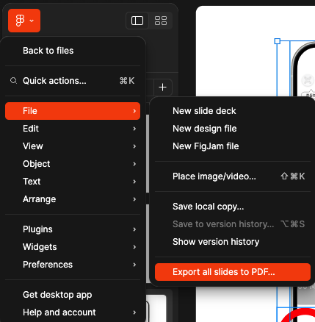The image size is (315, 322).
Task: Switch to single slide view icon
Action: (137, 21)
